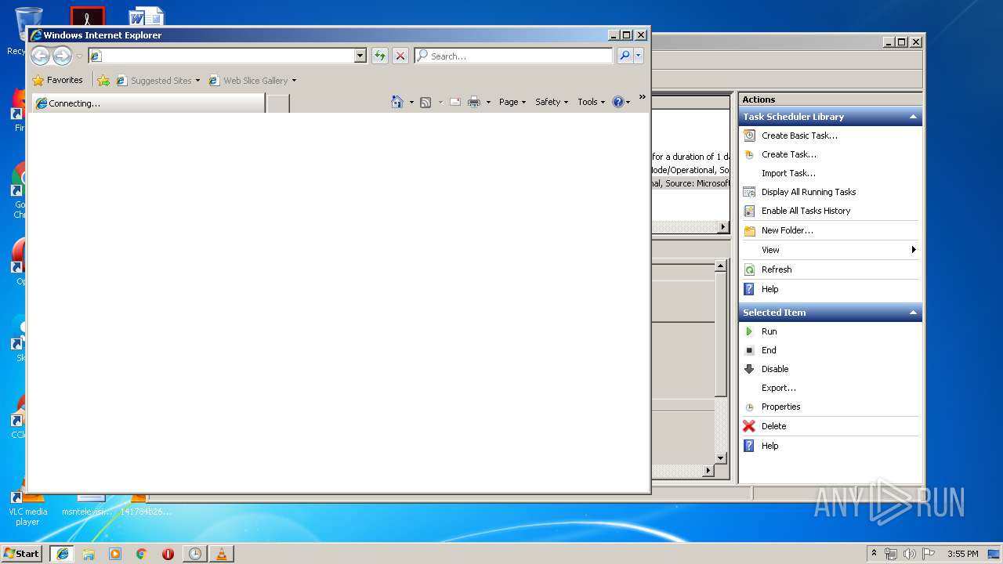Viewport: 1003px width, 564px height.
Task: Open Windows Media Player taskbar icon
Action: coord(115,554)
